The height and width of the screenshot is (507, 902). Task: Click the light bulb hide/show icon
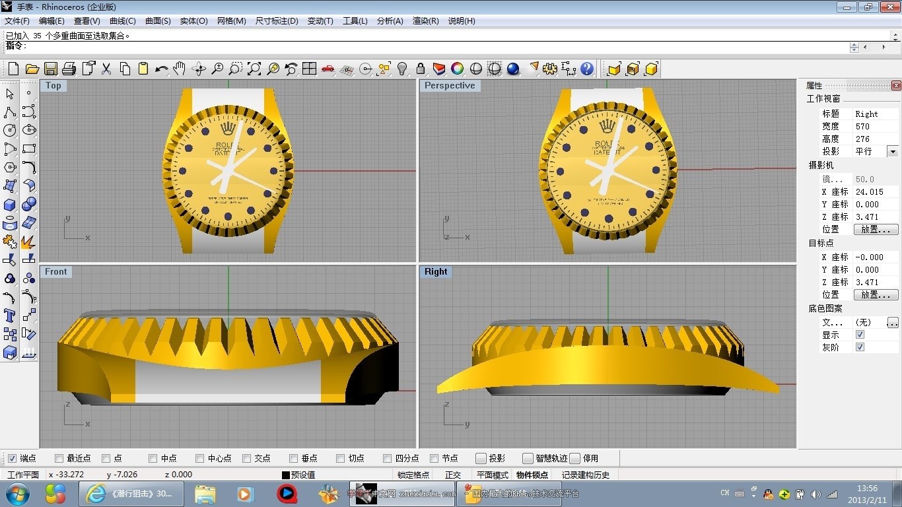[x=402, y=69]
